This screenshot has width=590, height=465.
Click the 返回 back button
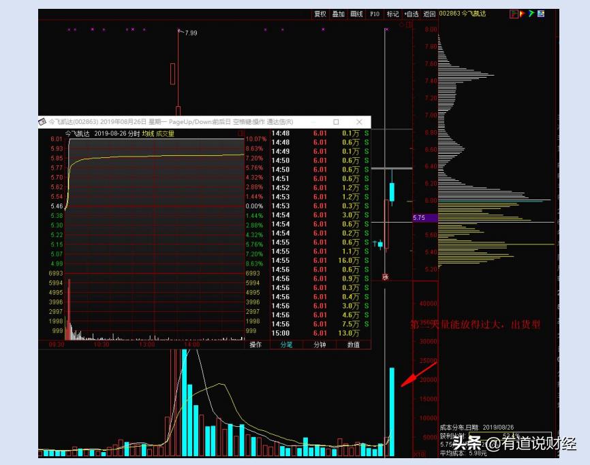pos(429,14)
